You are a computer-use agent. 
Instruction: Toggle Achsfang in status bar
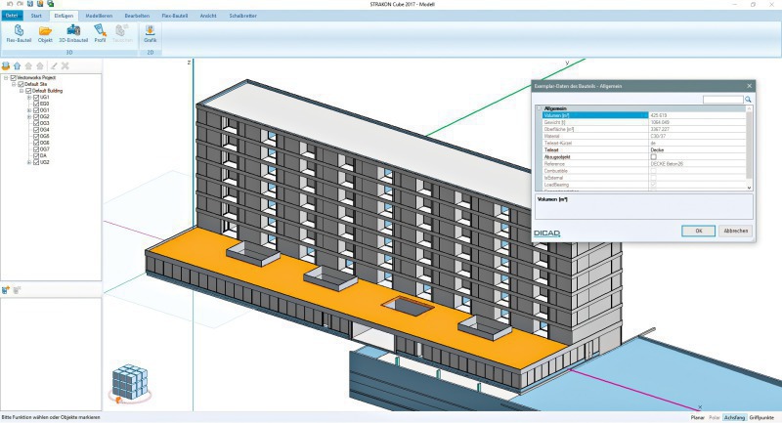[734, 417]
